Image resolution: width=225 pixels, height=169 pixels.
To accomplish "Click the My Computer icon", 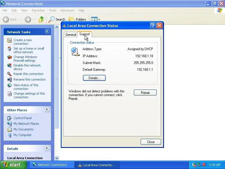I will (10, 135).
